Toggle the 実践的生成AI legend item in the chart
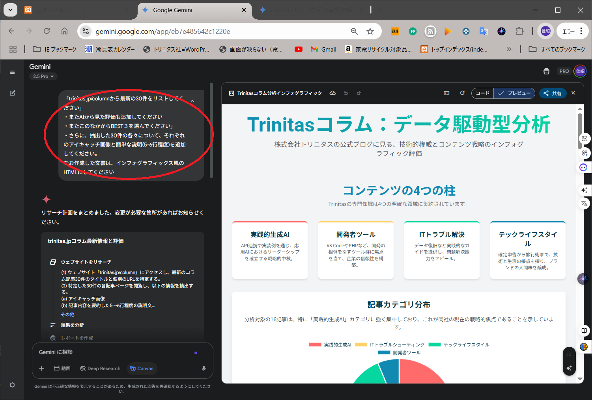 point(330,345)
